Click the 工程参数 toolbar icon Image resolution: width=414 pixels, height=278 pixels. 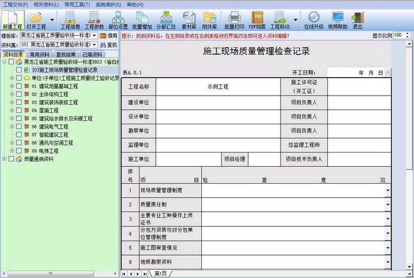94,20
